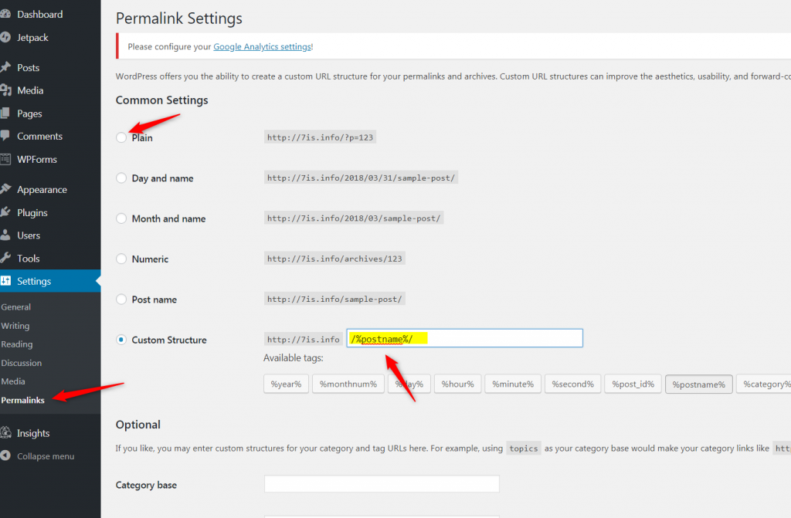
Task: Open the Posts menu
Action: 29,68
